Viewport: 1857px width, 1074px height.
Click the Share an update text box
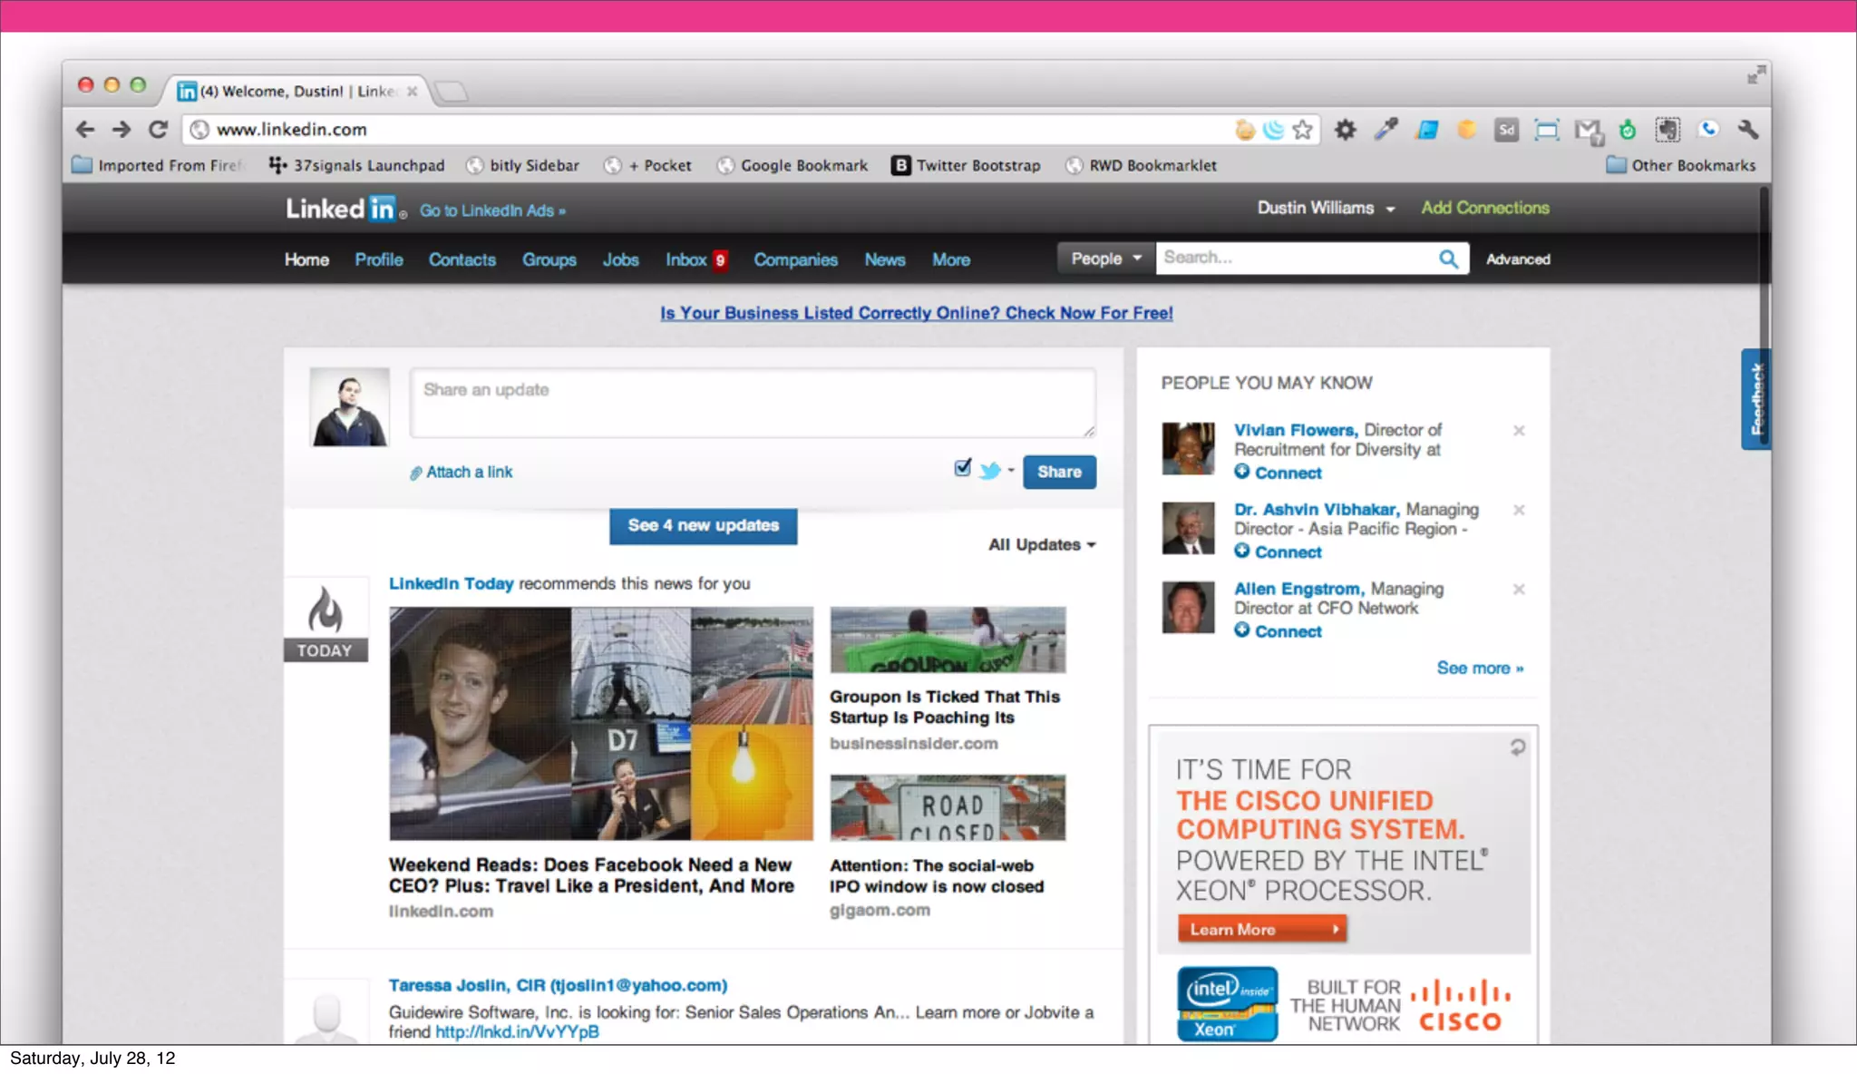point(752,403)
